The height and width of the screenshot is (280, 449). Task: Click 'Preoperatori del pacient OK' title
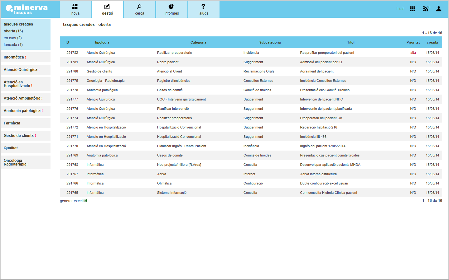[x=321, y=118]
